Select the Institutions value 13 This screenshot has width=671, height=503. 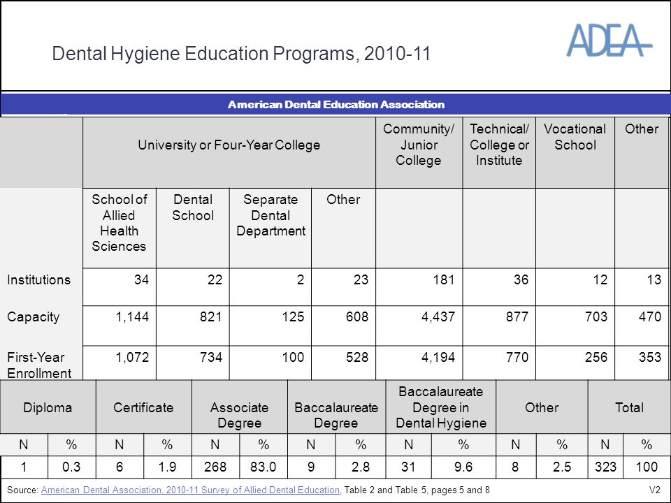click(654, 279)
